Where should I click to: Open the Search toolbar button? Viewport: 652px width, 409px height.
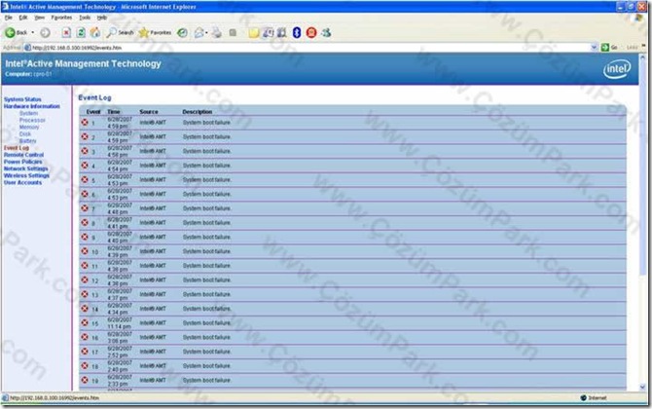[120, 32]
